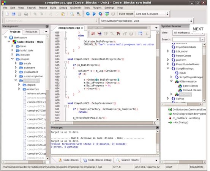The width and height of the screenshot is (210, 171).
Task: Toggle code fold marker at line 667
Action: click(65, 38)
